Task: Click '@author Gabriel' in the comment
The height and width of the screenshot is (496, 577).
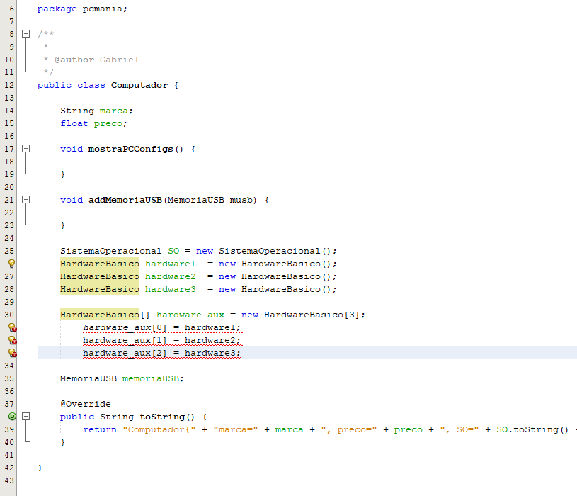Action: tap(97, 60)
